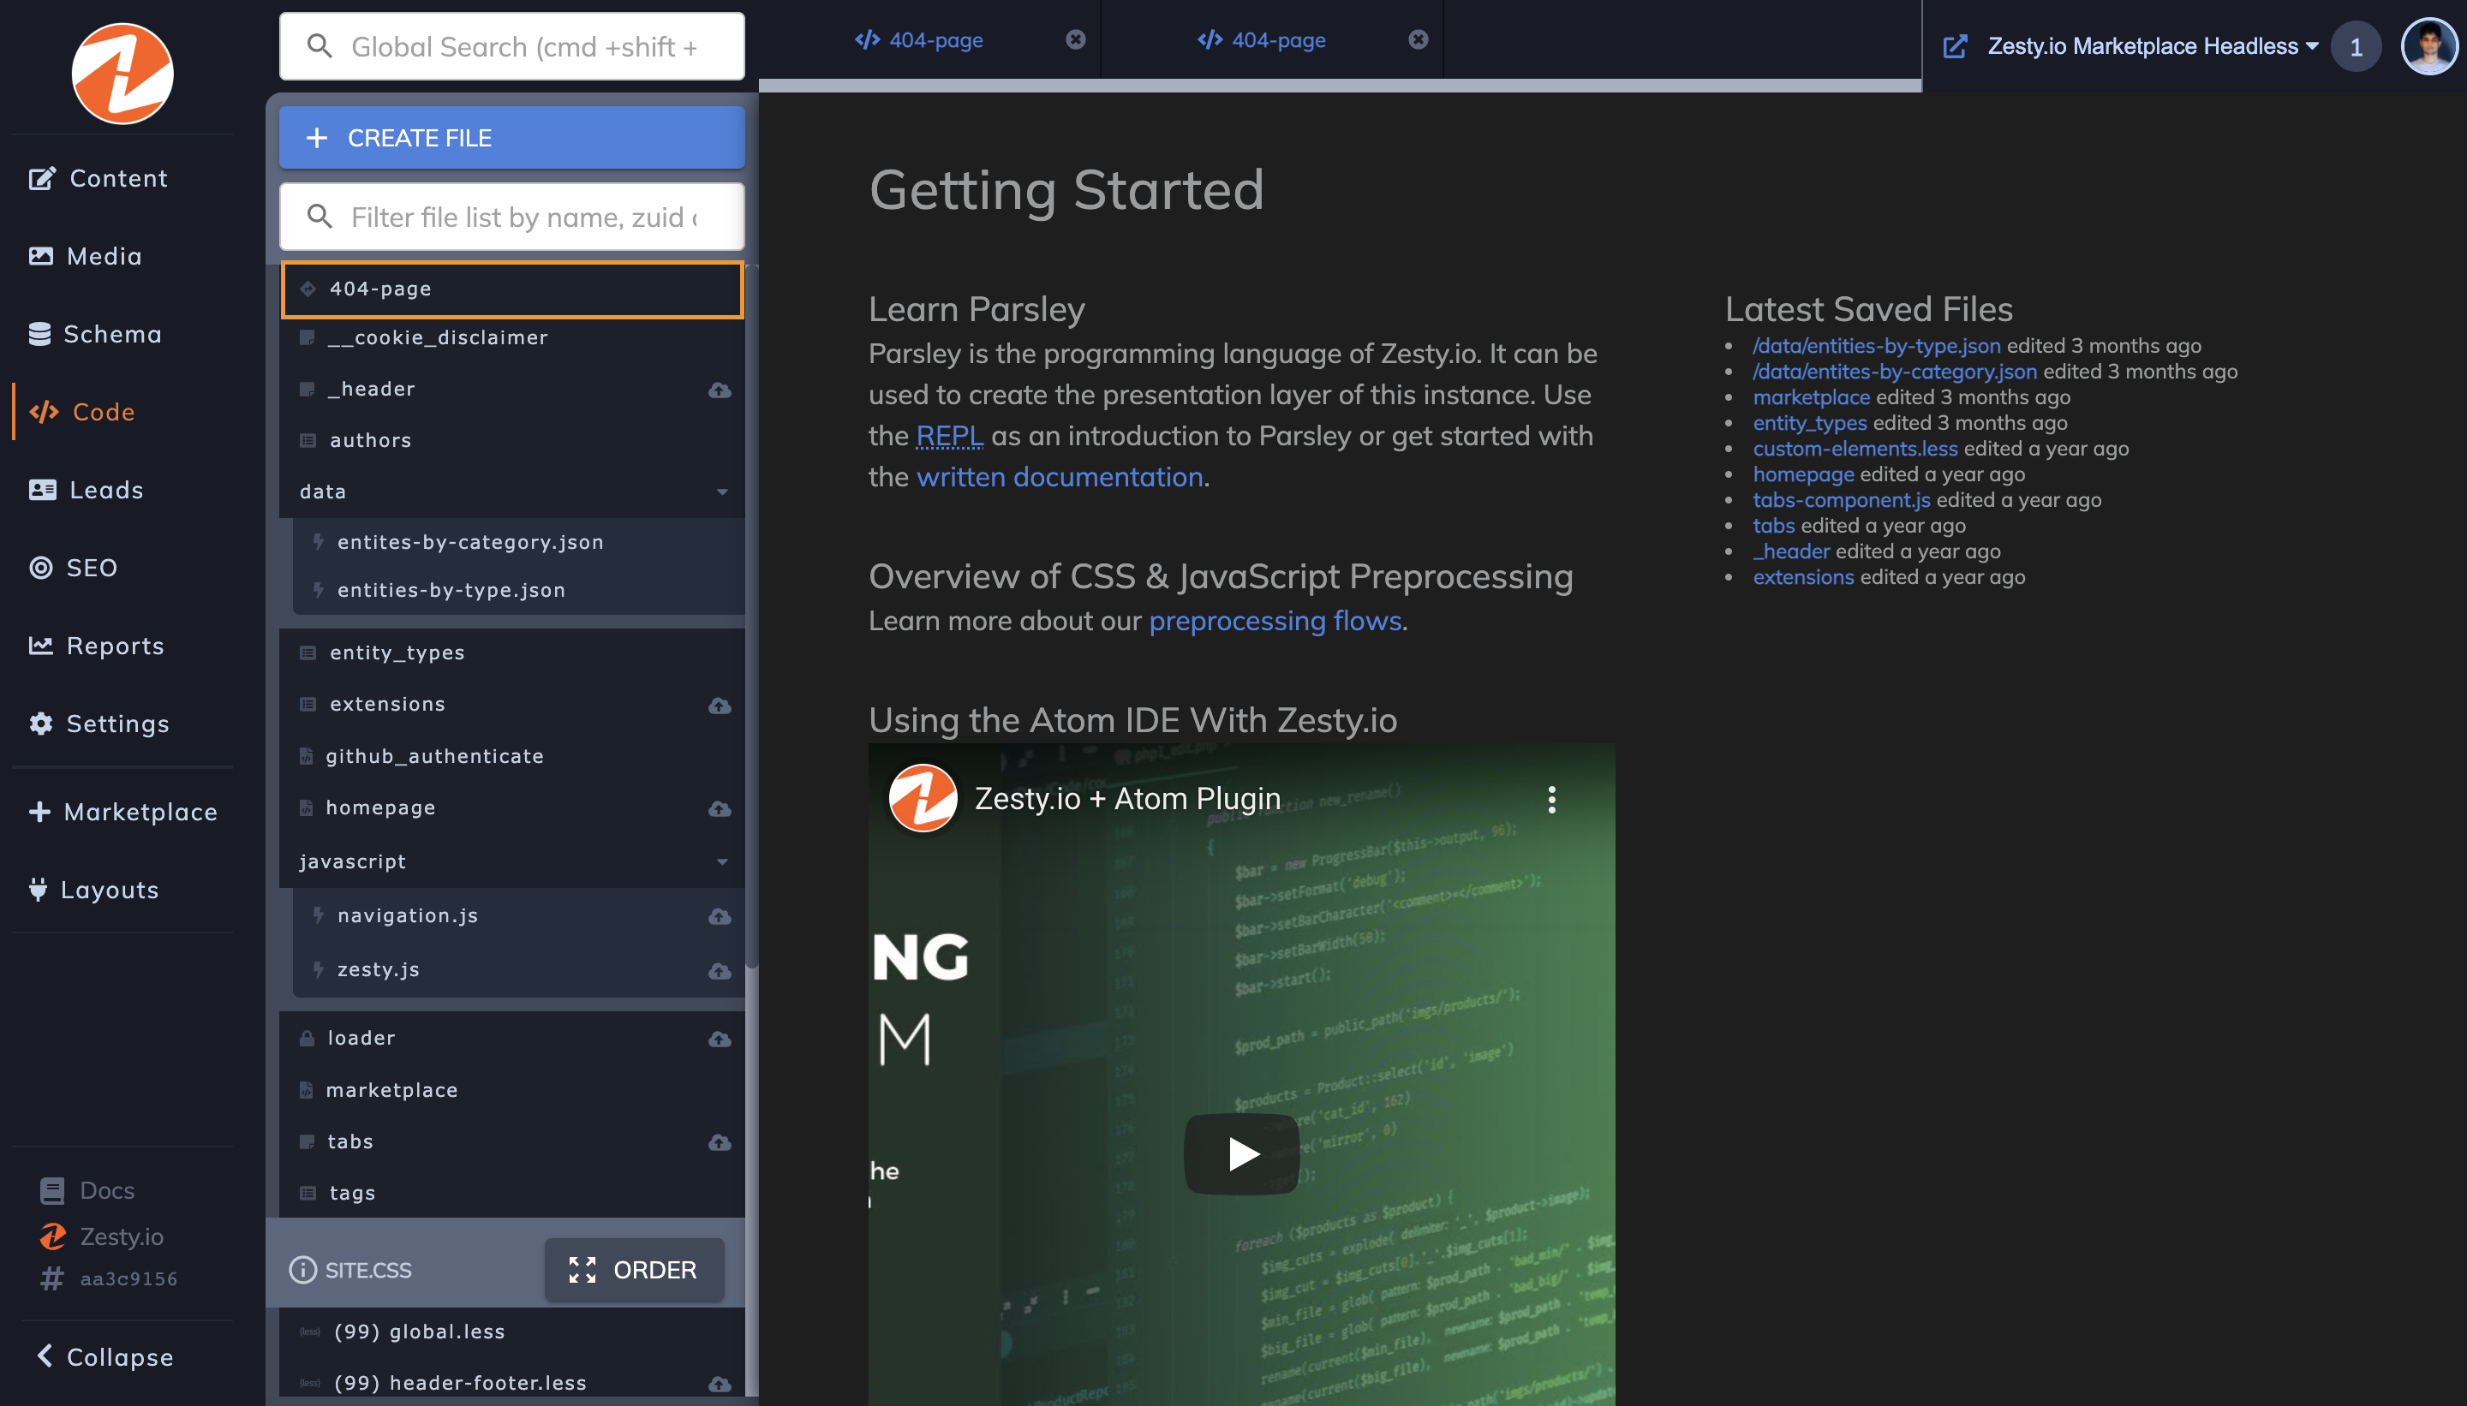
Task: Play the Zesty.io + Atom Plugin video
Action: (x=1241, y=1154)
